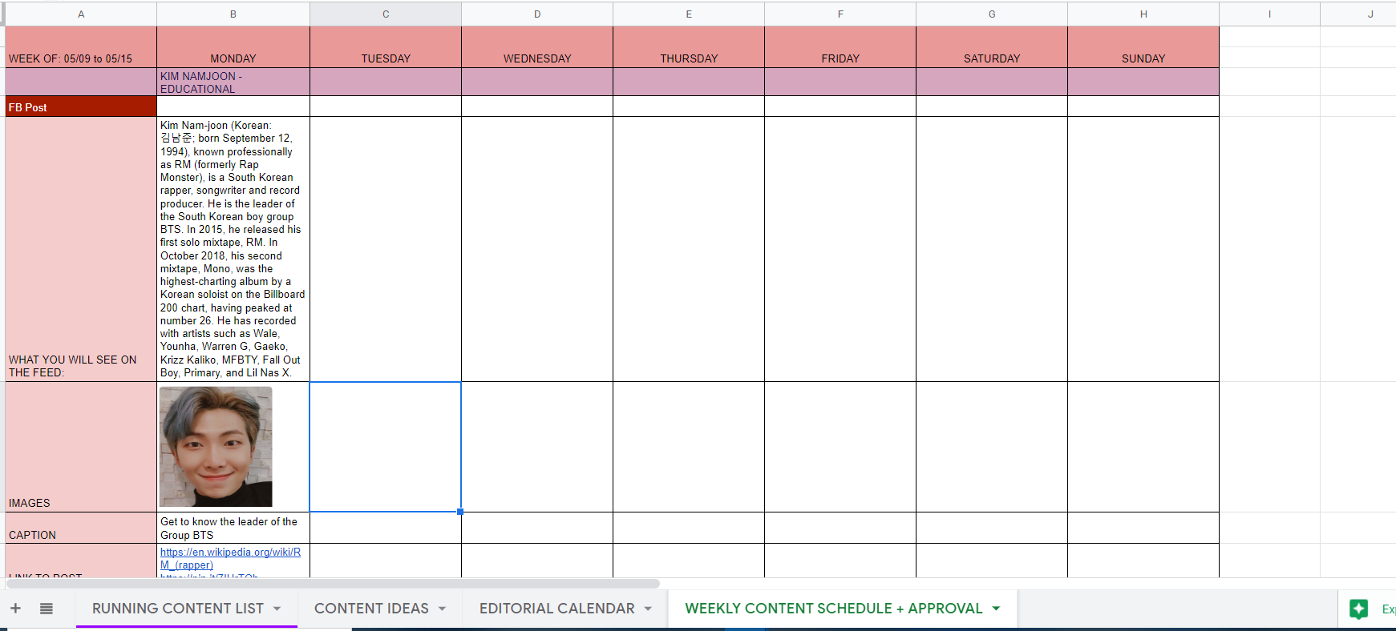Image resolution: width=1396 pixels, height=631 pixels.
Task: Select the 'KIM NAMJOON - EDUCATIONAL' cell
Action: [x=233, y=82]
